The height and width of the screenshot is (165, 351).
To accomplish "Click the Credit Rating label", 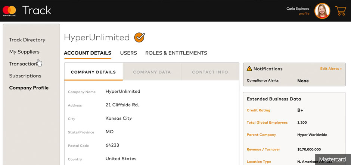I will [258, 110].
